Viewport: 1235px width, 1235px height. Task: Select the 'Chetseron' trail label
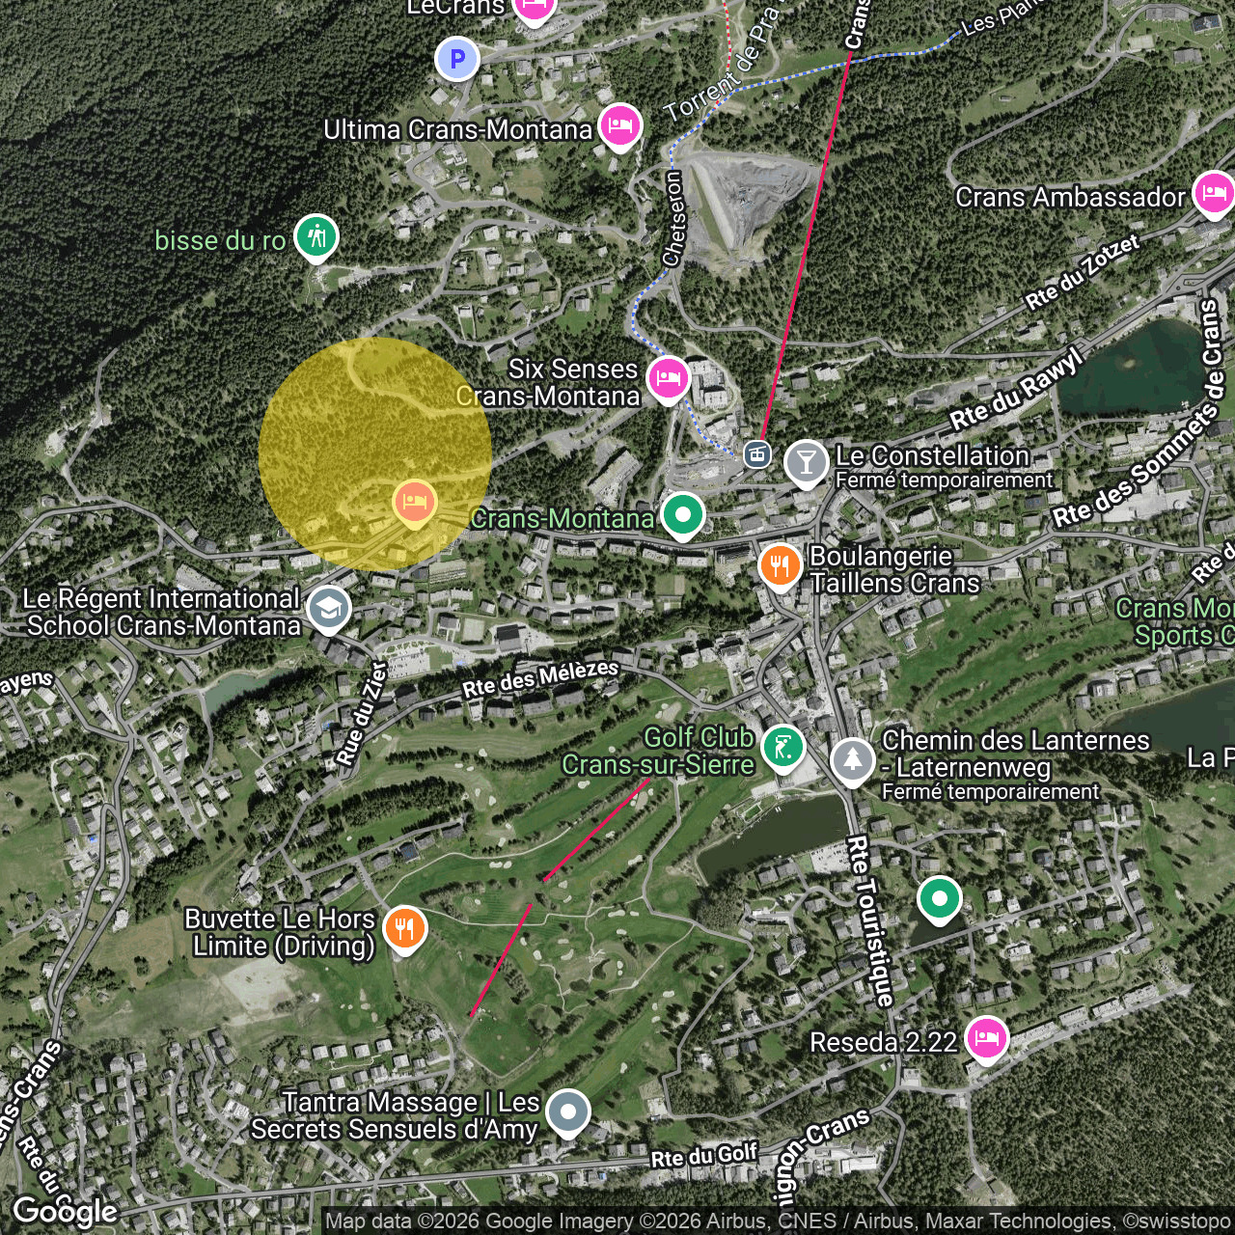click(673, 219)
